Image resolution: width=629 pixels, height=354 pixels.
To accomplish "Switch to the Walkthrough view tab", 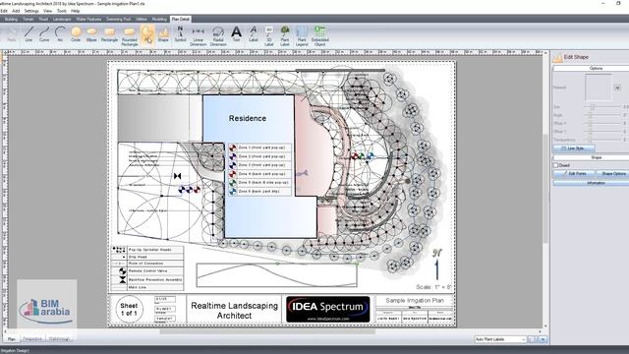I will [59, 339].
